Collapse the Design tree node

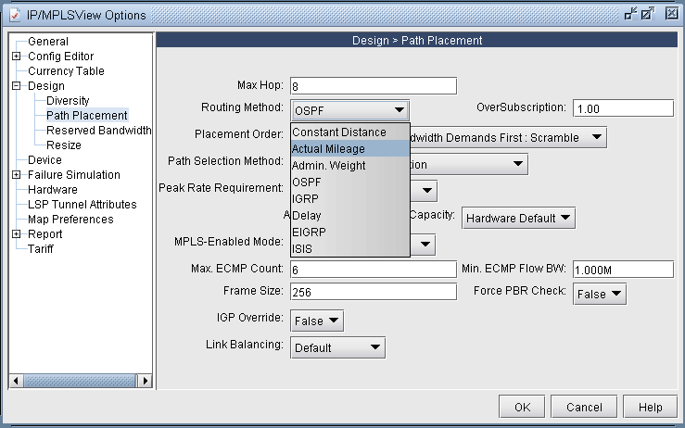point(17,86)
